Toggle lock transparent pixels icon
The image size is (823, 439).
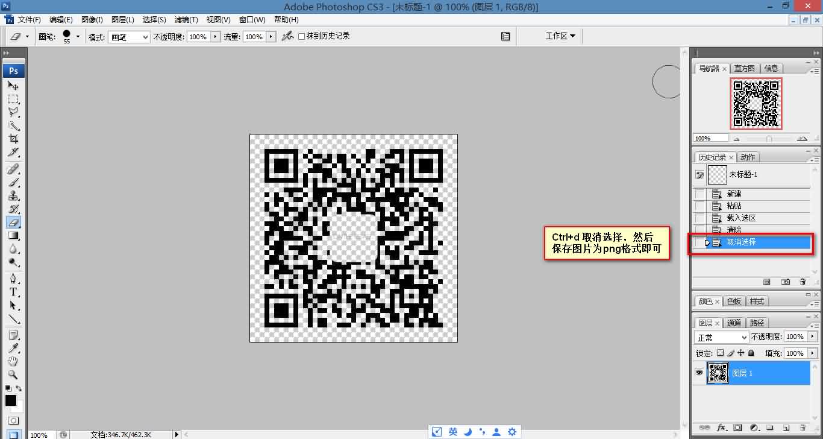pos(720,353)
